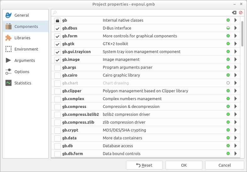Click the empty status circle for gb.chart
This screenshot has height=172, width=247.
tap(228, 83)
